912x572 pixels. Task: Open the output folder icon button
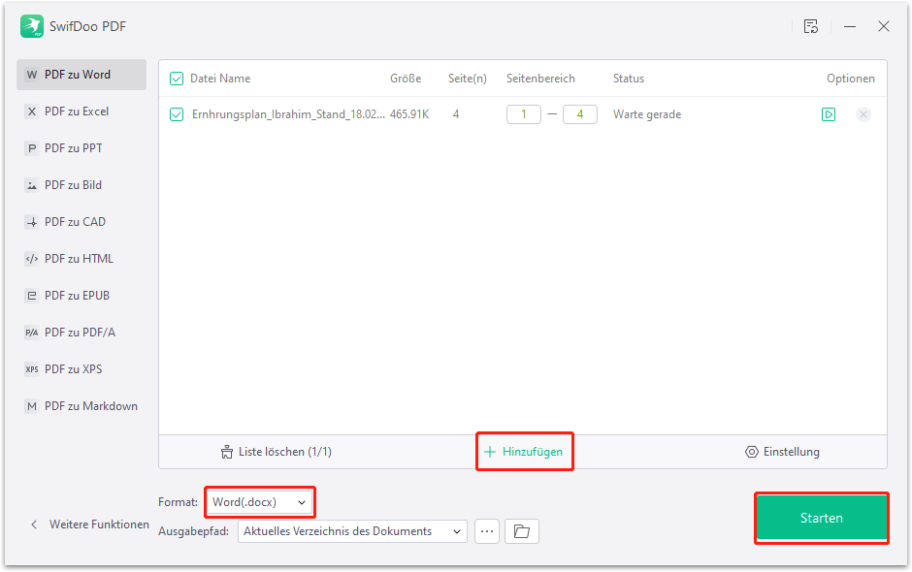pyautogui.click(x=522, y=531)
